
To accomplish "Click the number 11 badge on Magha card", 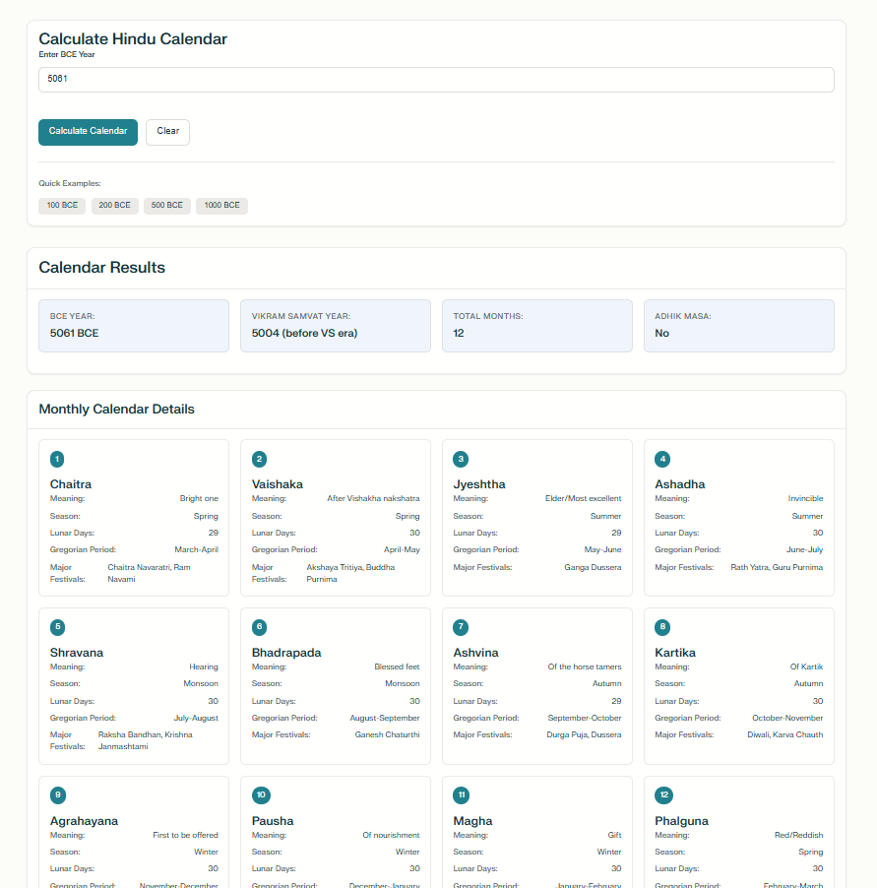I will (462, 795).
